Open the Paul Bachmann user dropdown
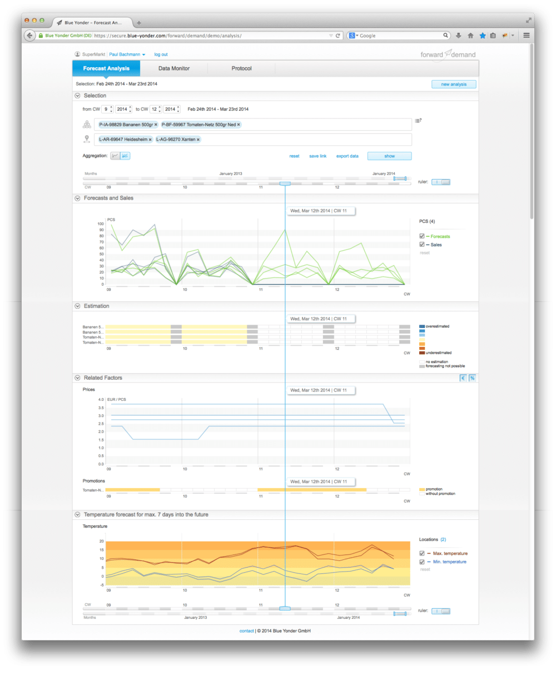Viewport: 556px width, 680px height. click(x=127, y=54)
